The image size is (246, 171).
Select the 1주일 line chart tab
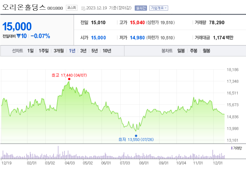(44, 51)
